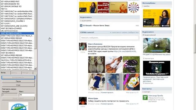Click the Воспроизвести button
This screenshot has width=196, height=110.
[x=18, y=77]
